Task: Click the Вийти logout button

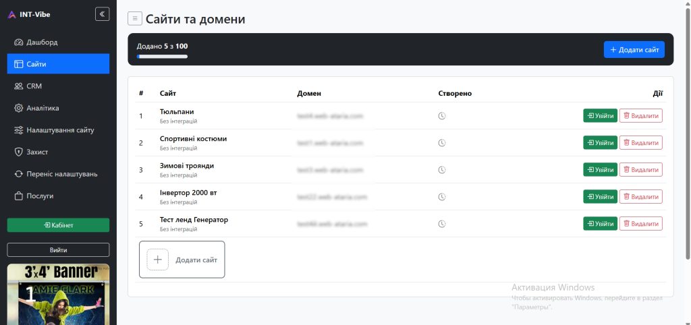Action: (x=58, y=249)
